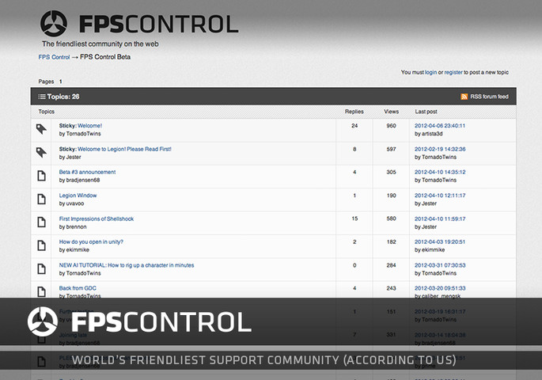The image size is (542, 380).
Task: Open last post dated 2012-03-20 09:51:33
Action: (x=440, y=288)
